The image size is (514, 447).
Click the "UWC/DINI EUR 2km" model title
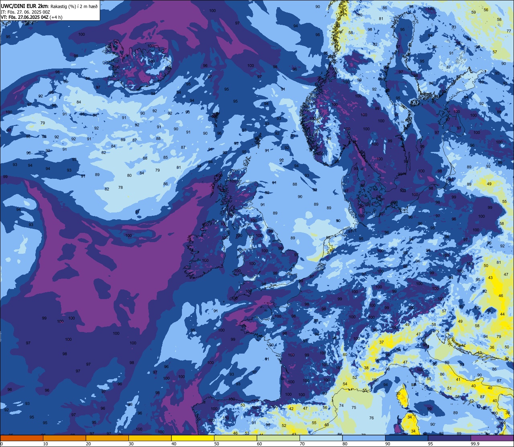[24, 6]
